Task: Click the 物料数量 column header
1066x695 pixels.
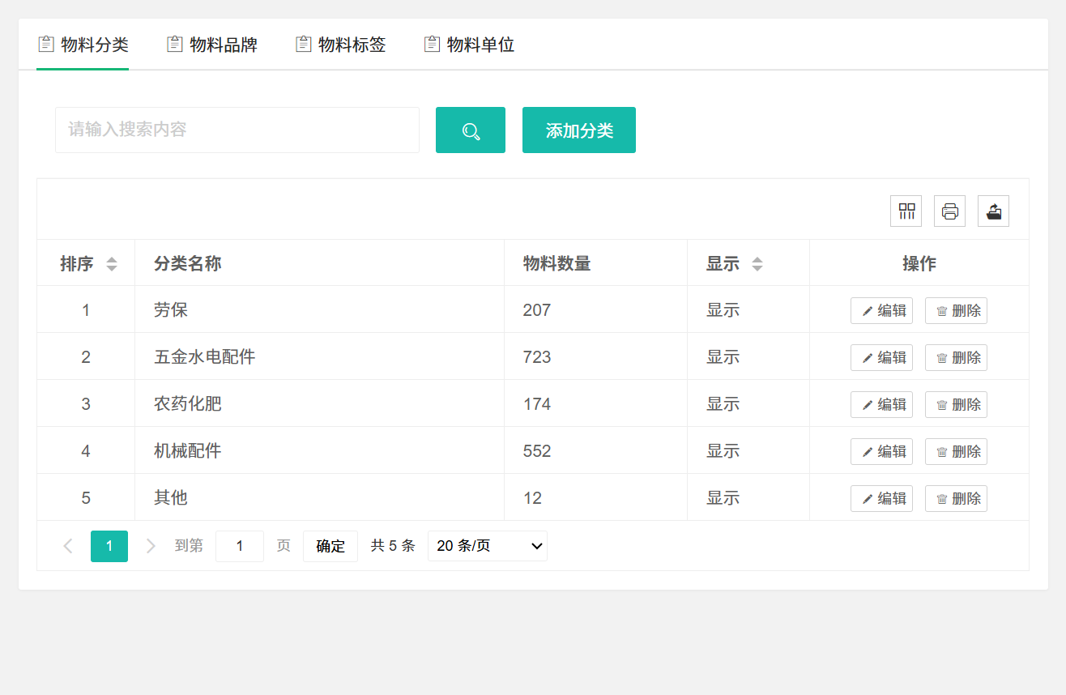Action: click(595, 263)
